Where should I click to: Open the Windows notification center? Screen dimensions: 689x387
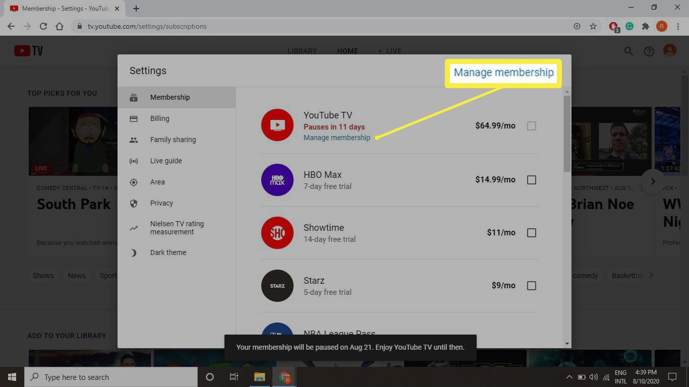click(x=672, y=377)
